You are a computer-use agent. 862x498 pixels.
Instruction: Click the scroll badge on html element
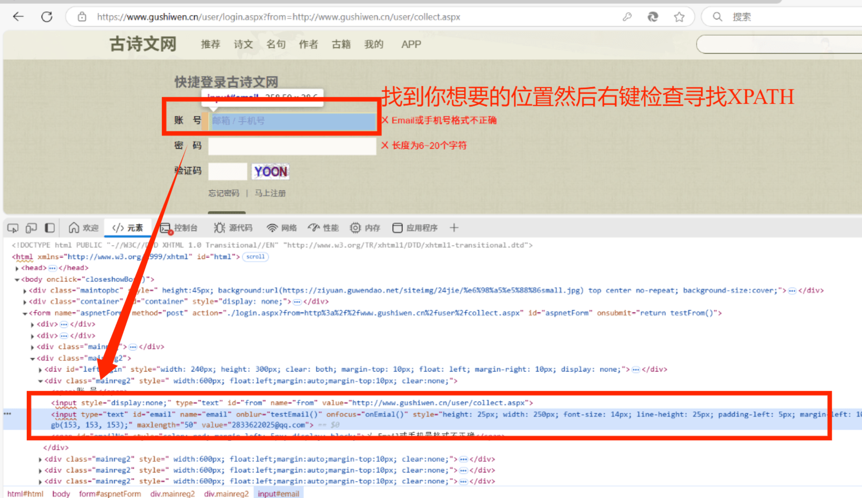click(256, 257)
